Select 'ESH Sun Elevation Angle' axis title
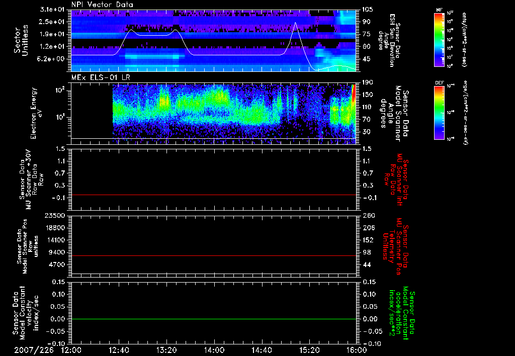The width and height of the screenshot is (515, 356). (x=389, y=40)
